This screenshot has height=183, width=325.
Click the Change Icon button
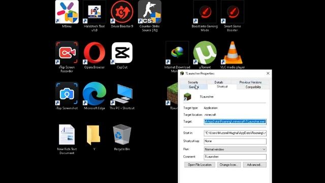click(x=229, y=165)
